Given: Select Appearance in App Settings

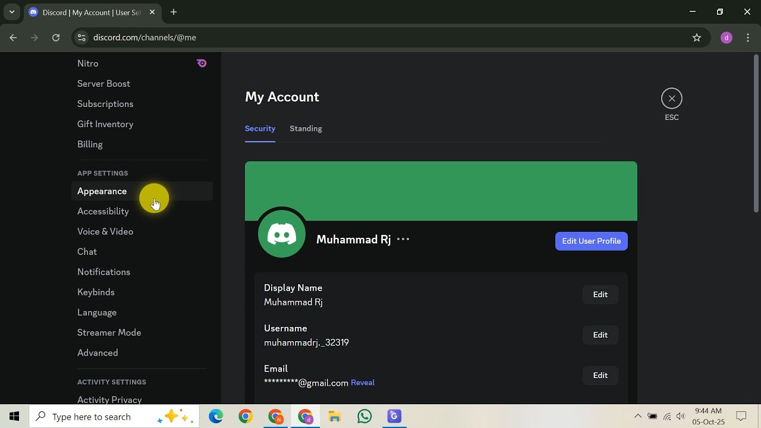Looking at the screenshot, I should coord(142,191).
